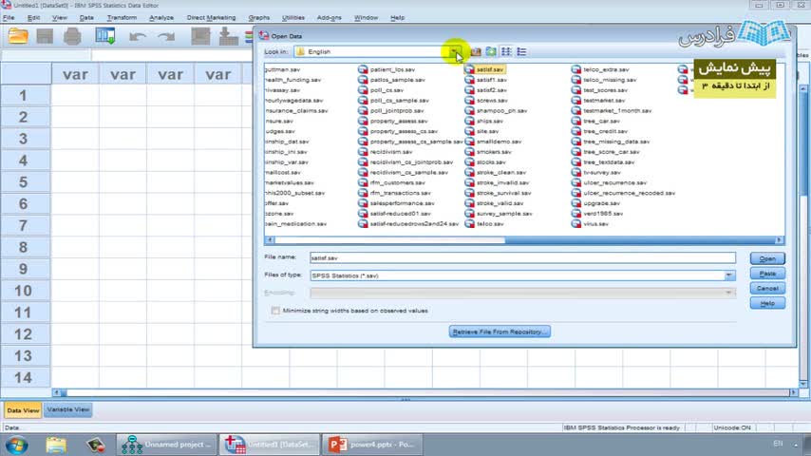
Task: Open the Data menu
Action: (x=86, y=18)
